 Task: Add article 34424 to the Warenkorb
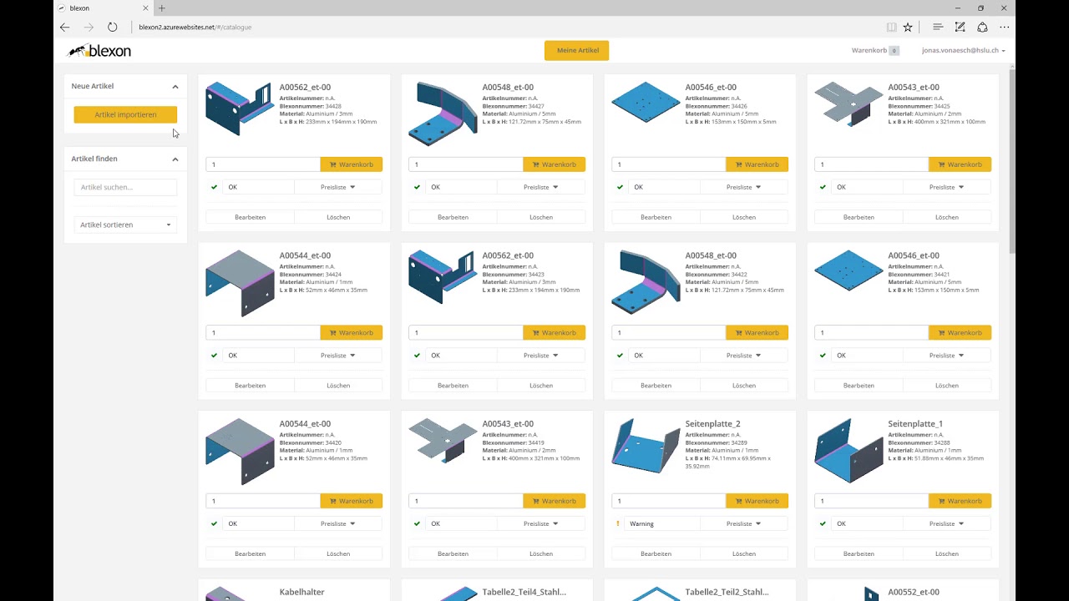[x=351, y=333]
